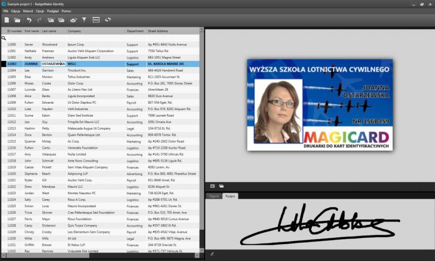Sort by Department column header

(x=135, y=31)
